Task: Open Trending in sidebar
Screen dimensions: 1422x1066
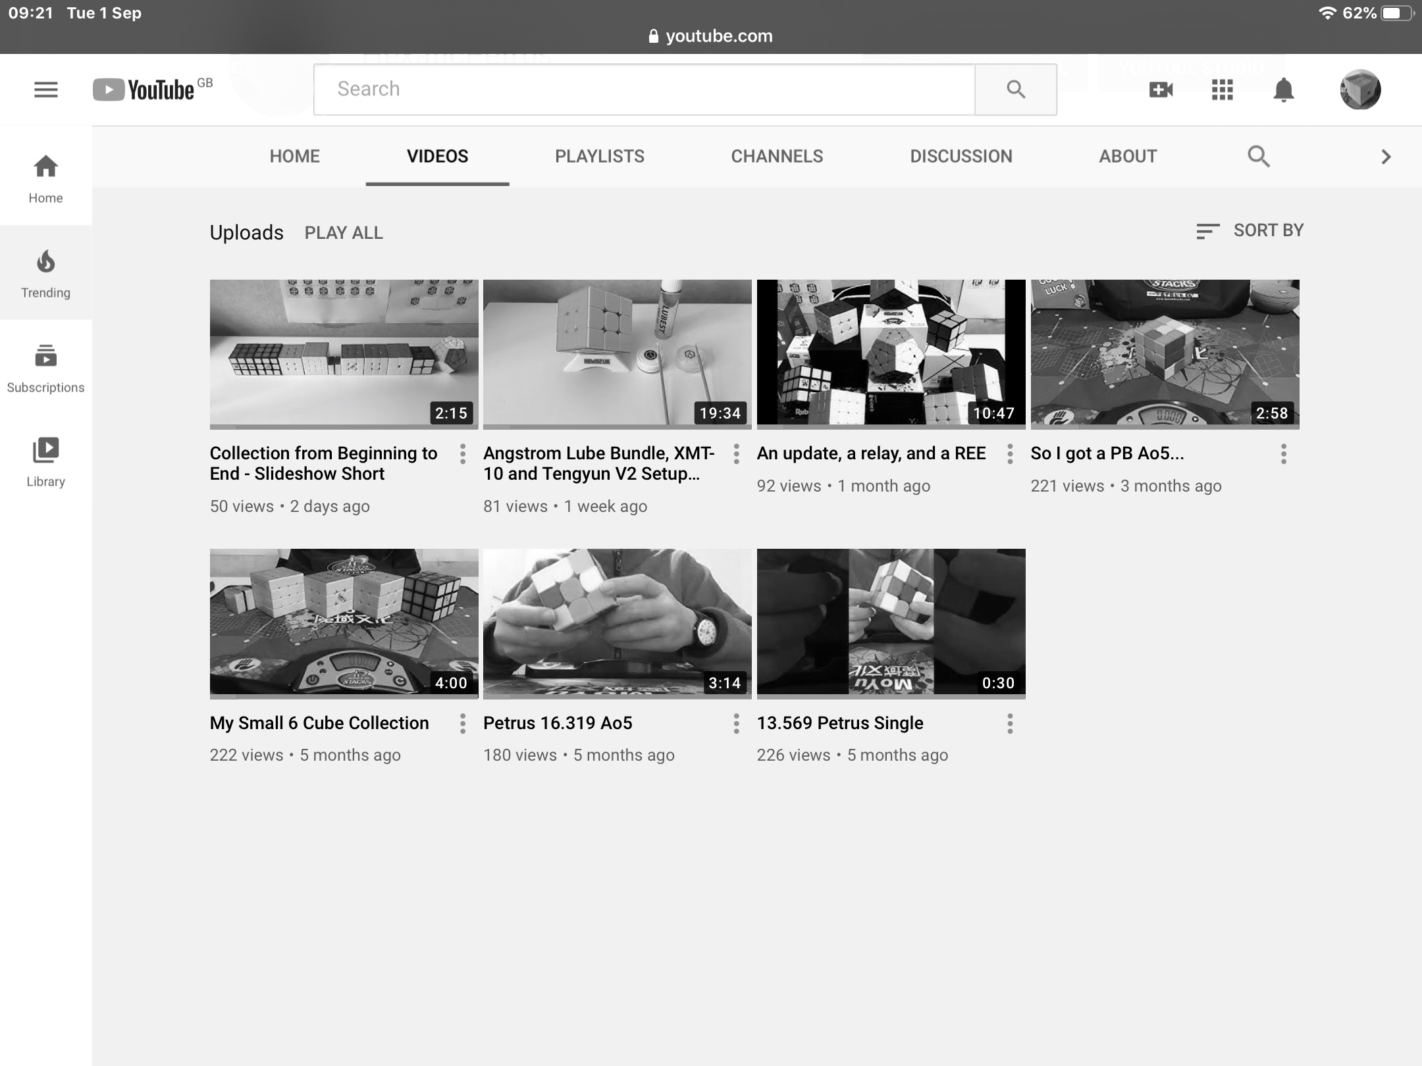Action: point(45,272)
